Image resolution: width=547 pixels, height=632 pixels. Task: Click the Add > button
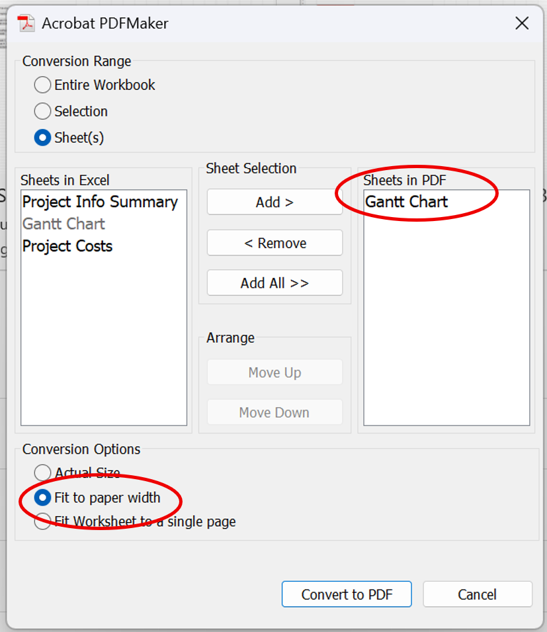(274, 202)
